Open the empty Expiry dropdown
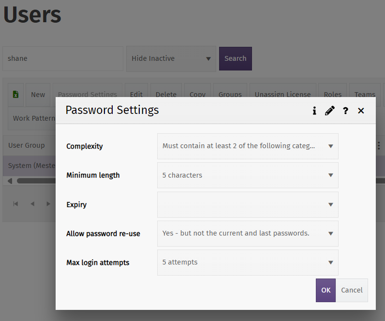Viewport: 385px width, 321px height. (248, 205)
